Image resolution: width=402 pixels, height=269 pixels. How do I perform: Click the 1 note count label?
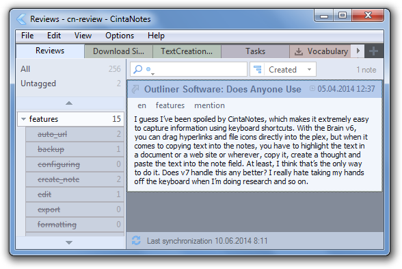tap(366, 70)
